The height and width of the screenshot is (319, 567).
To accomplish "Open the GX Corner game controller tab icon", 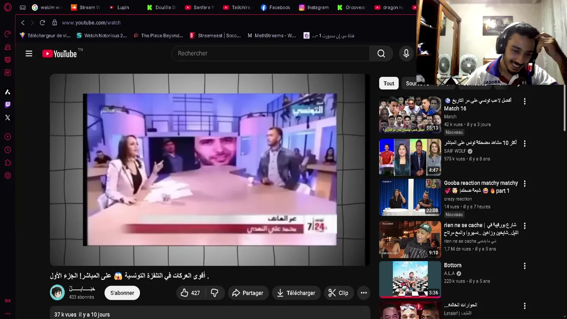I will (x=23, y=8).
